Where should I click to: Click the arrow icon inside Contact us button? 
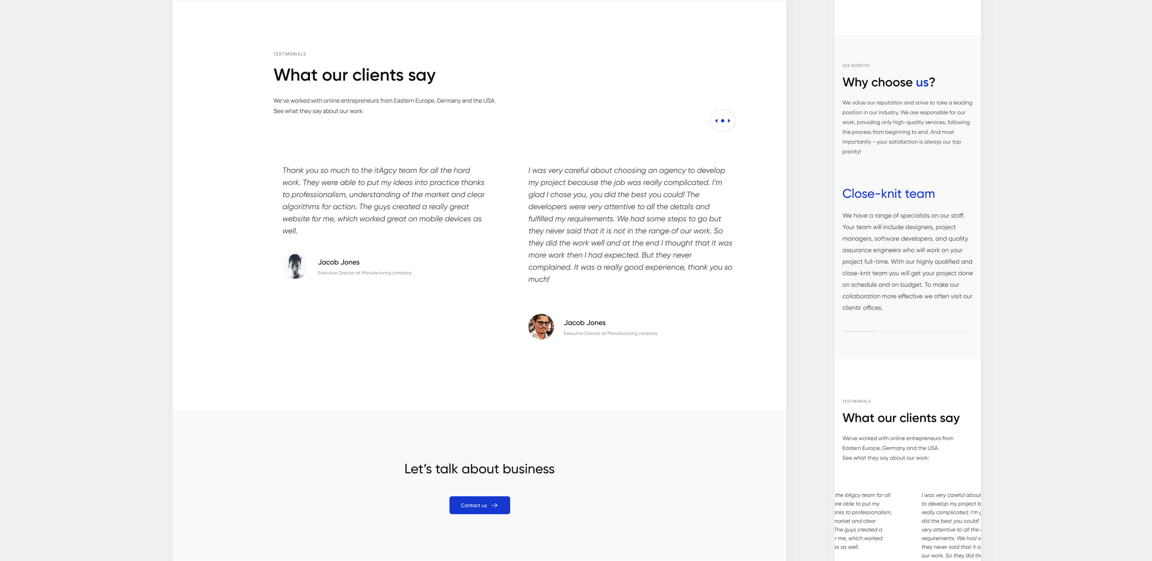(x=495, y=505)
